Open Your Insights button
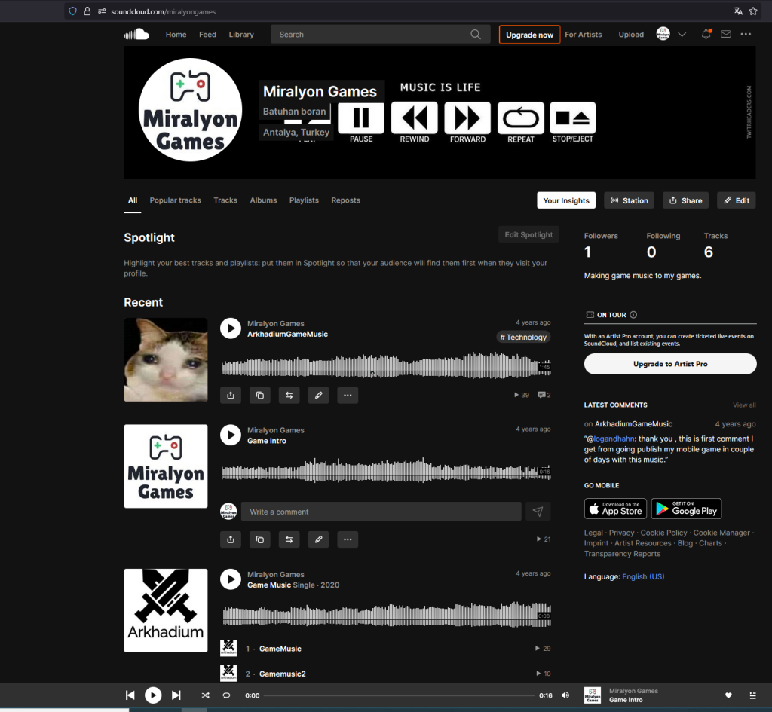The width and height of the screenshot is (772, 712). click(x=566, y=200)
